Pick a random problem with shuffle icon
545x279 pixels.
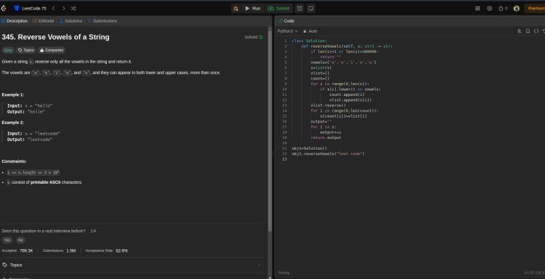(x=74, y=8)
